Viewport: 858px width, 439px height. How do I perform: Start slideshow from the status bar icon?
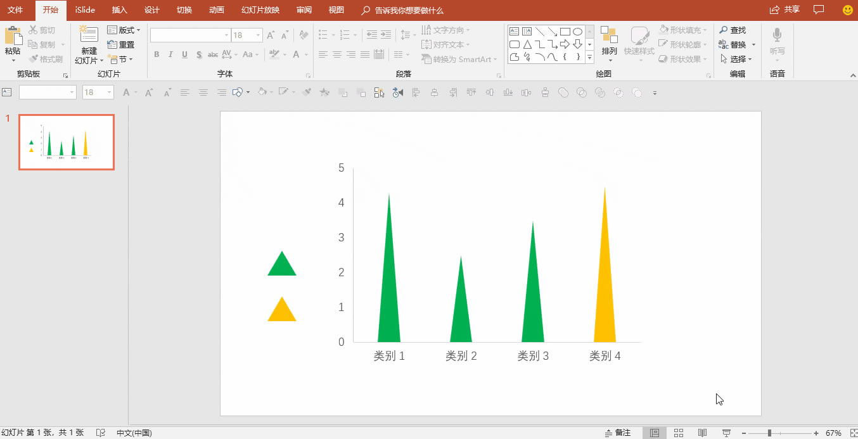[x=726, y=433]
